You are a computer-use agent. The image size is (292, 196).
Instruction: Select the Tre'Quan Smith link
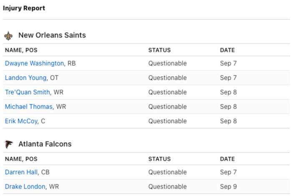click(x=27, y=92)
